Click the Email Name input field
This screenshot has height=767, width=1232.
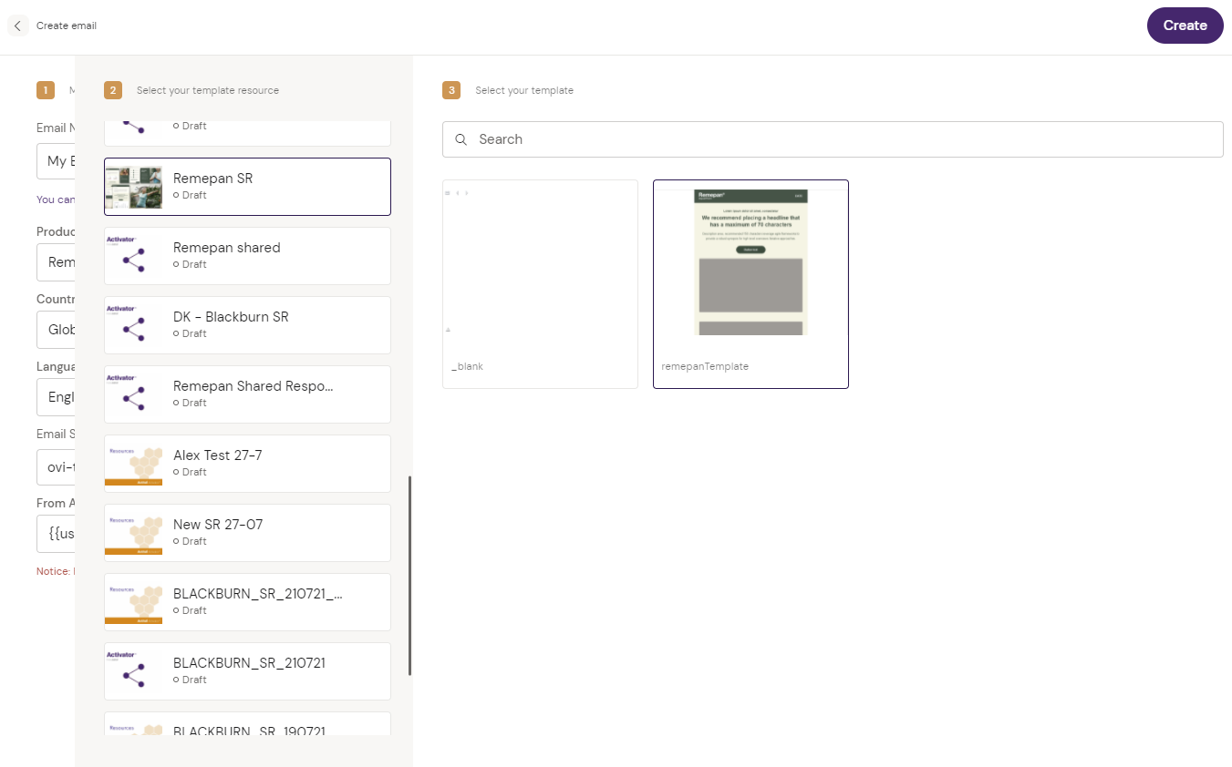point(55,161)
